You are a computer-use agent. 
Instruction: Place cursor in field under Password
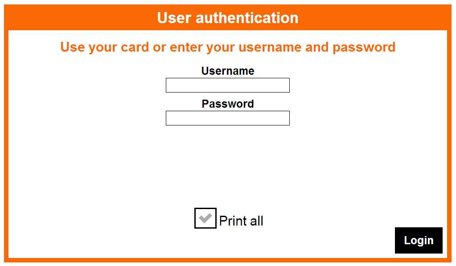(227, 118)
